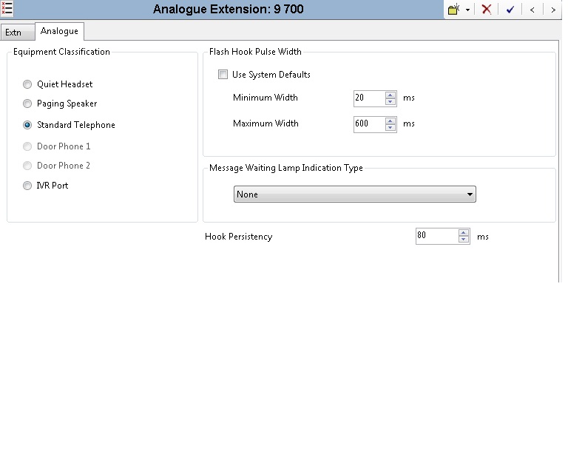
Task: Click the create new record folder icon
Action: click(x=453, y=10)
